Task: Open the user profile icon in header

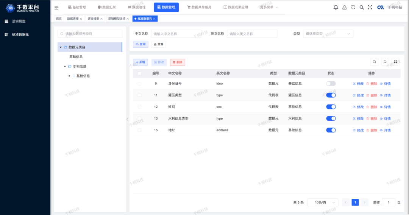Action: coord(344,7)
